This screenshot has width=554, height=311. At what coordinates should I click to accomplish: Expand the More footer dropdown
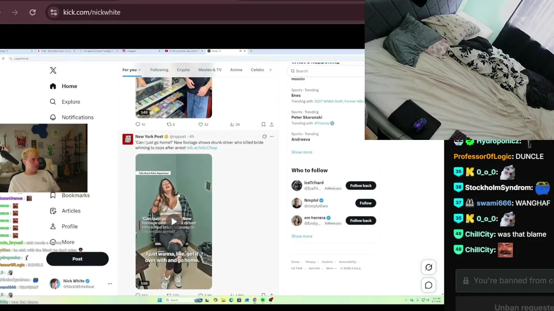click(x=330, y=268)
